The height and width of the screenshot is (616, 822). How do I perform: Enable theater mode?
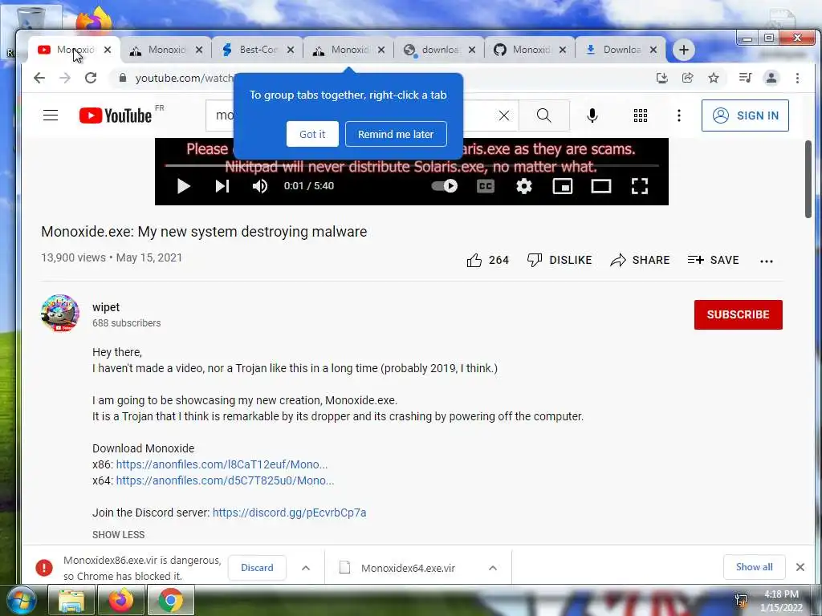pyautogui.click(x=600, y=186)
